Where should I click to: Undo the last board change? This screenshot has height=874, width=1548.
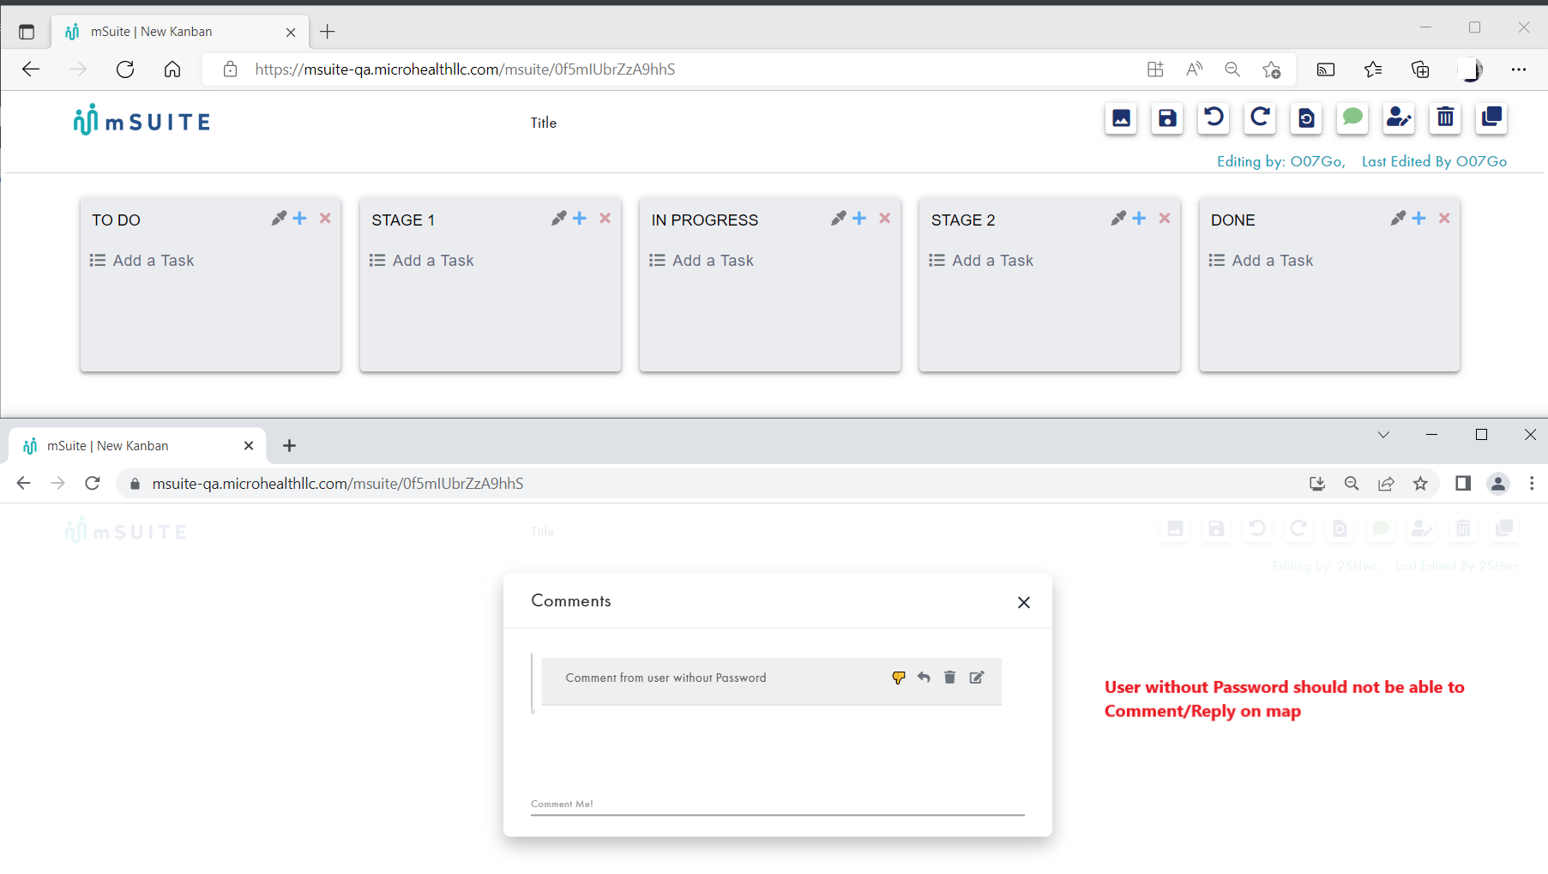(1213, 118)
